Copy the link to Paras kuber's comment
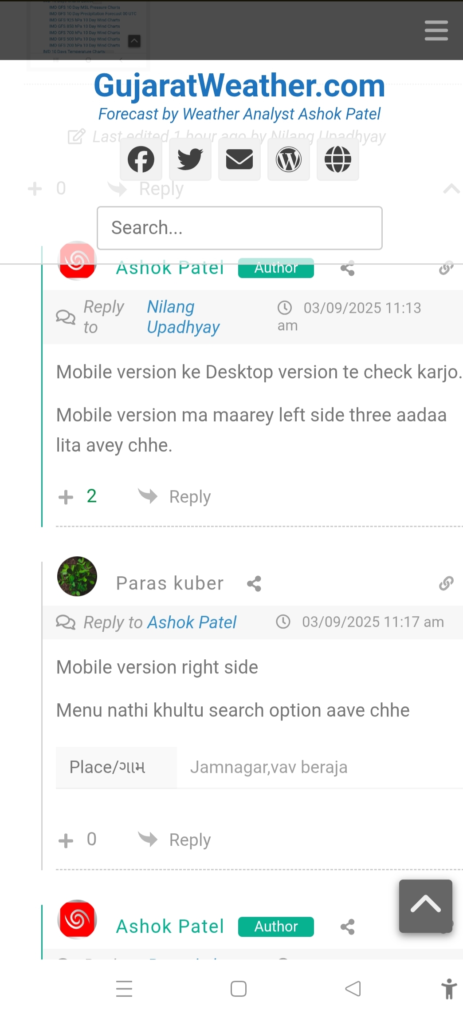This screenshot has height=1018, width=463. [446, 583]
